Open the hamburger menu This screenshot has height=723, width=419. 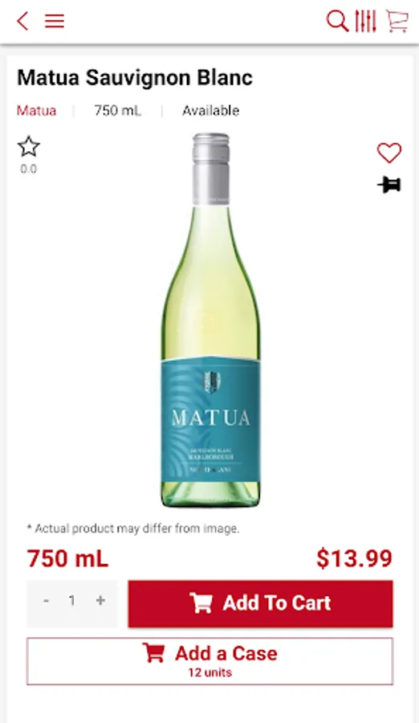tap(55, 21)
